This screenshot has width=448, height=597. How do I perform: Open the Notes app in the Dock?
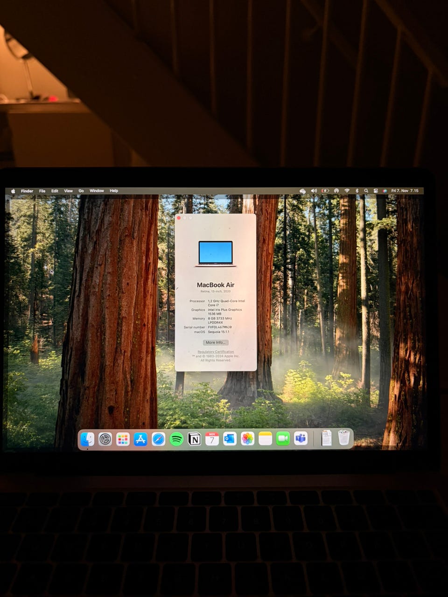point(265,439)
